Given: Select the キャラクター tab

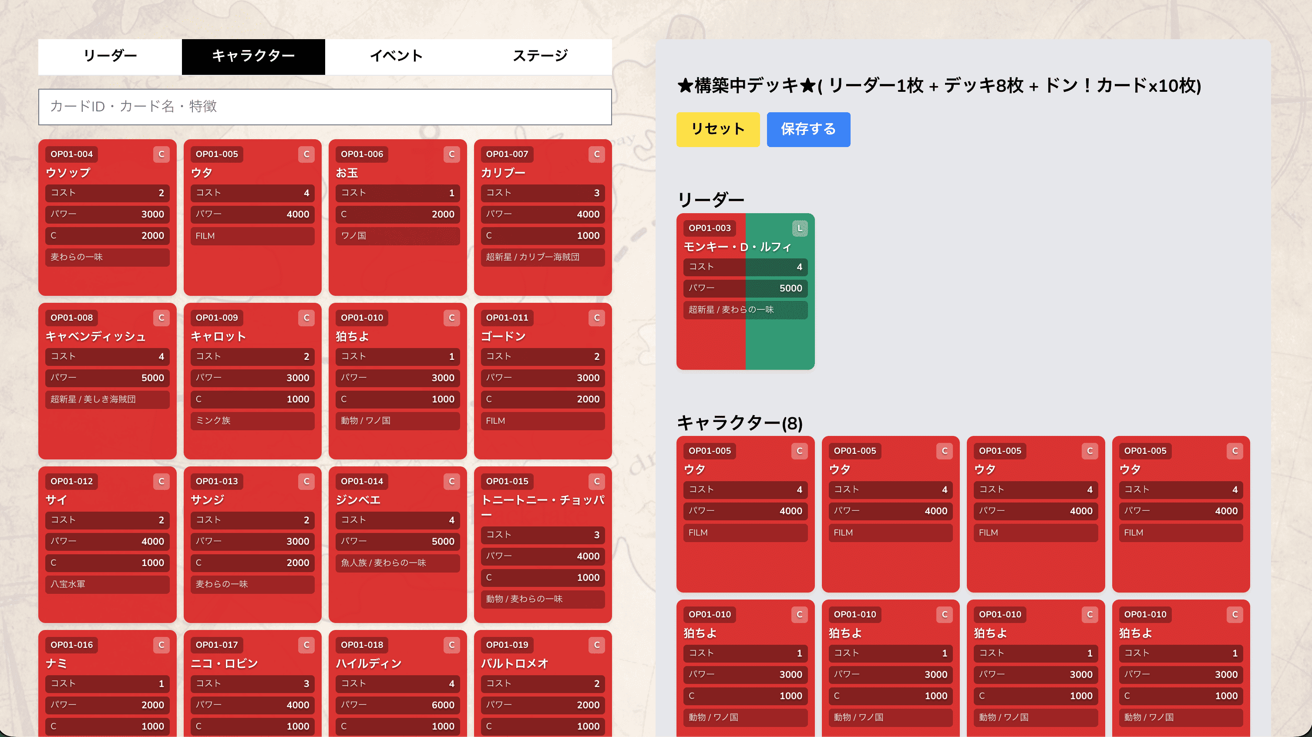Looking at the screenshot, I should tap(253, 57).
